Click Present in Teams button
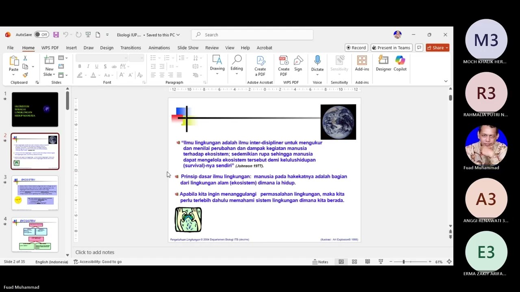The height and width of the screenshot is (292, 520). 391,48
